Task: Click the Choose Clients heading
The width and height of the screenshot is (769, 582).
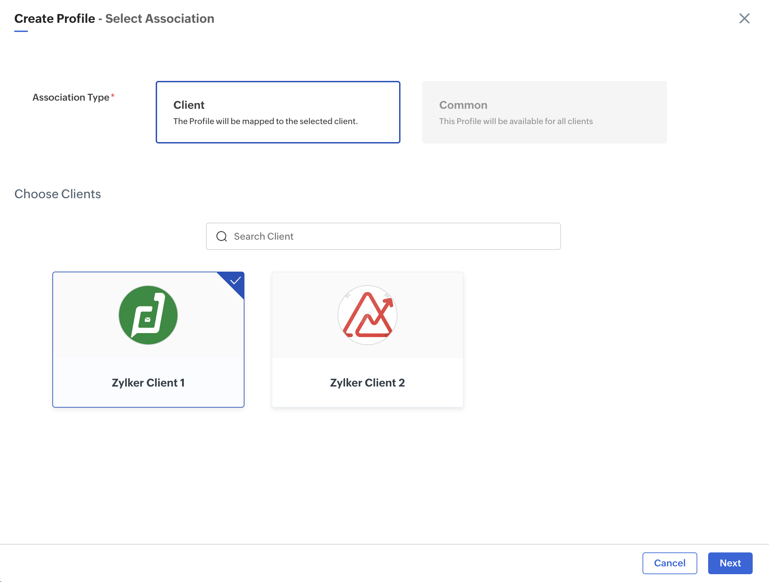Action: pos(58,194)
